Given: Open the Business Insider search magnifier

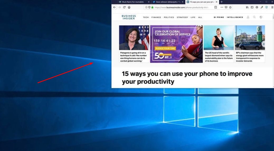Looking at the screenshot, I should (x=254, y=17).
